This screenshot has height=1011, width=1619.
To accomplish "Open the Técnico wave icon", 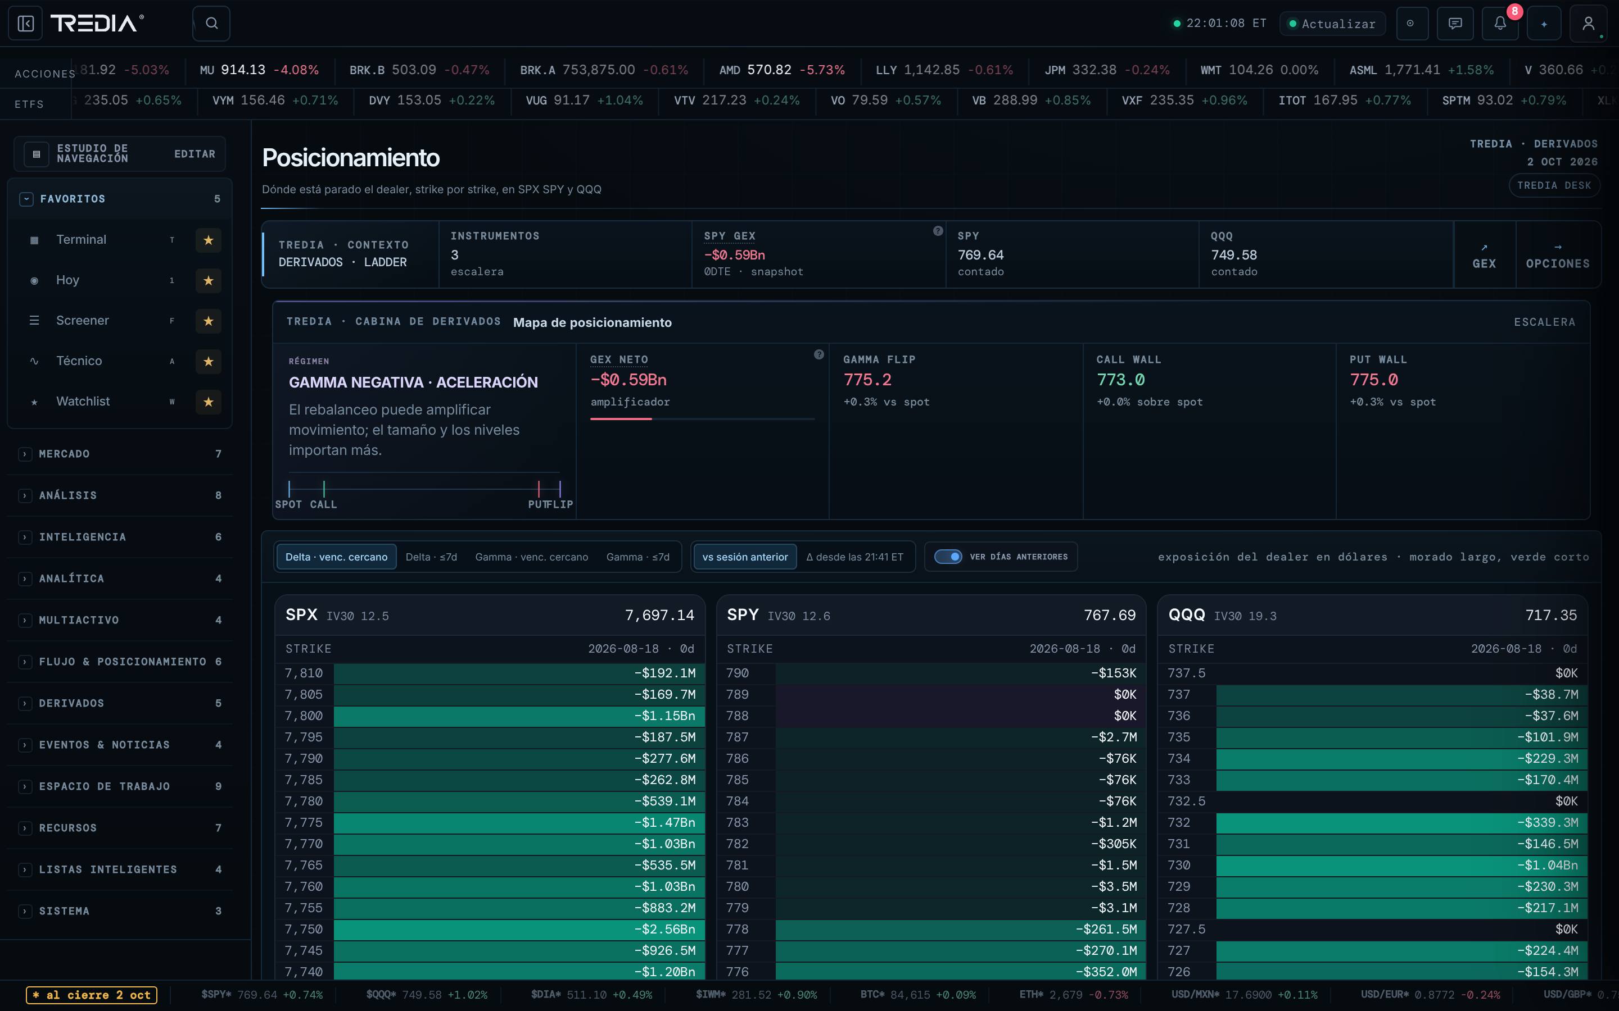I will pyautogui.click(x=34, y=362).
